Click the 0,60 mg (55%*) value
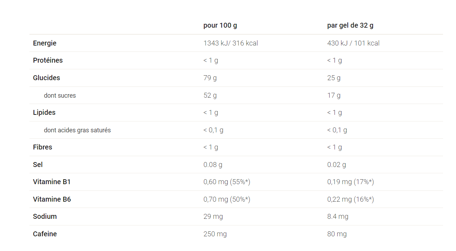Image resolution: width=456 pixels, height=251 pixels. point(227,182)
